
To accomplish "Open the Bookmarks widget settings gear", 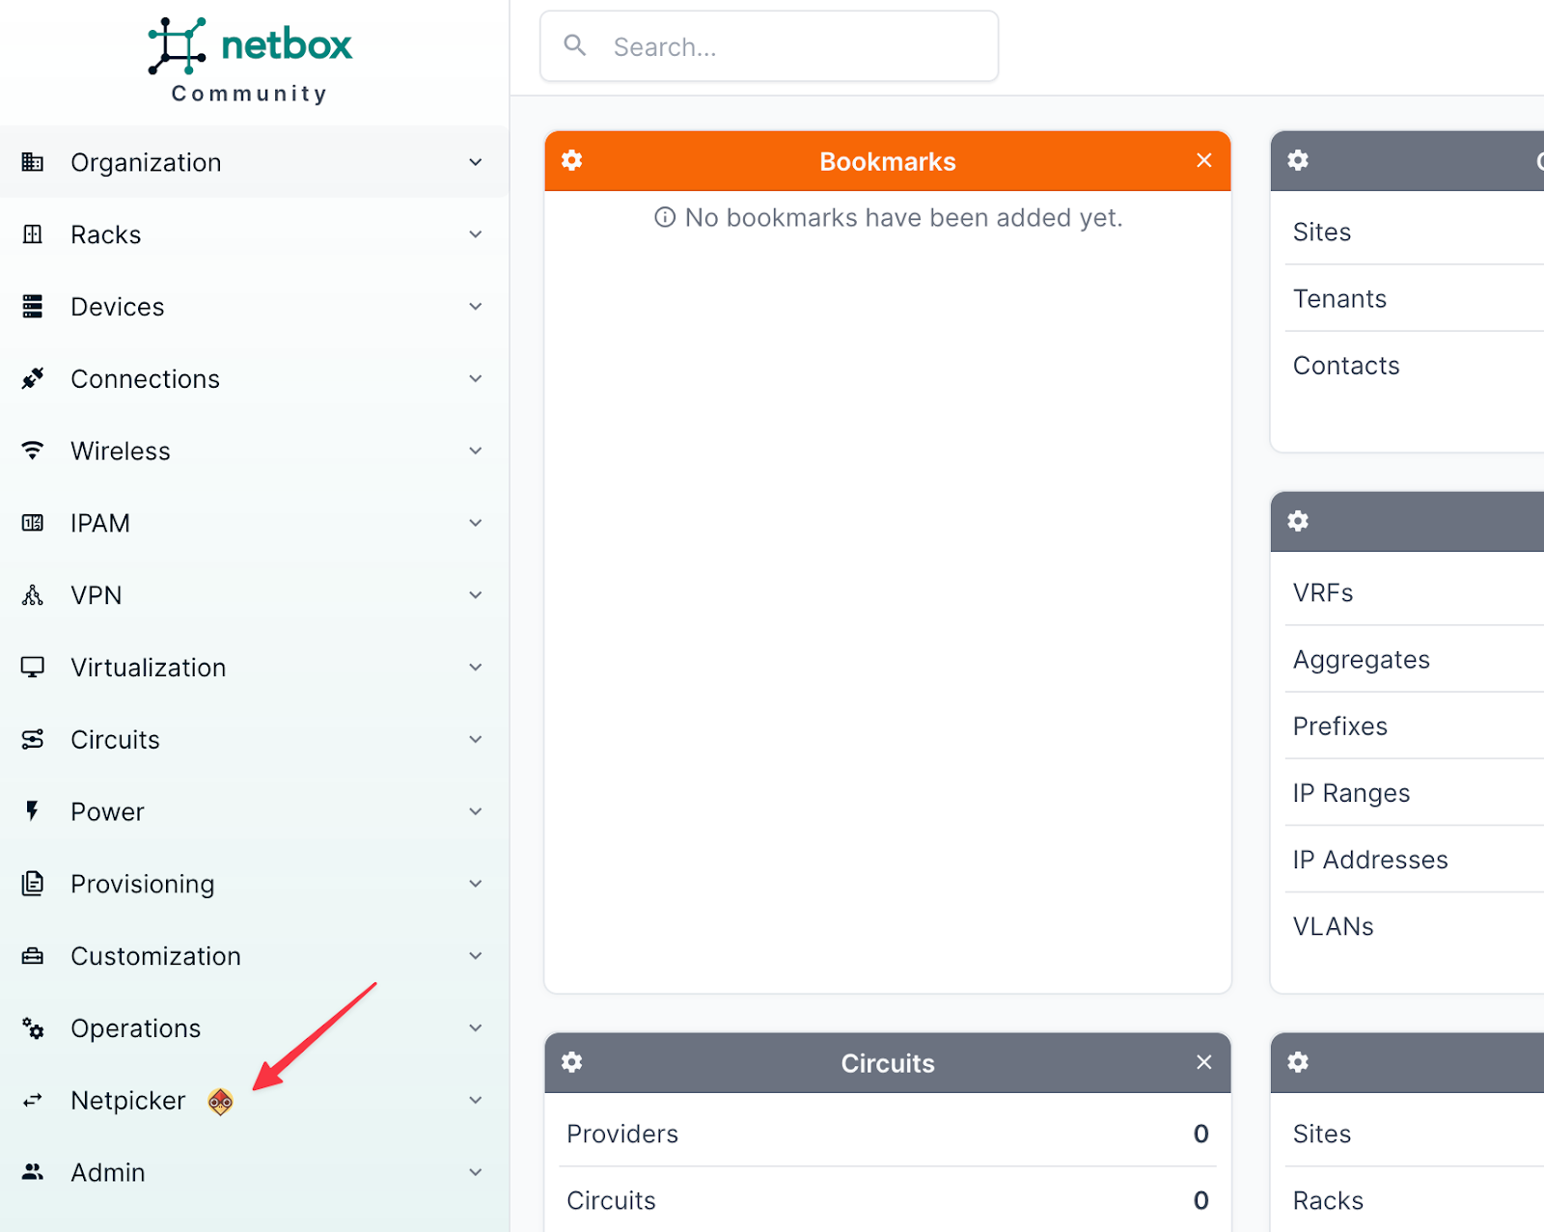I will 572,160.
